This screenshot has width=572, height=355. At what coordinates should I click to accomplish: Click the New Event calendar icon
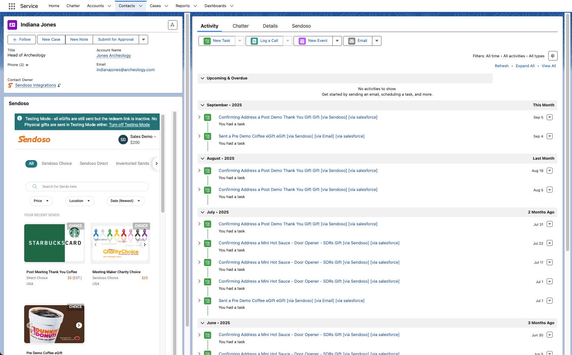[302, 41]
